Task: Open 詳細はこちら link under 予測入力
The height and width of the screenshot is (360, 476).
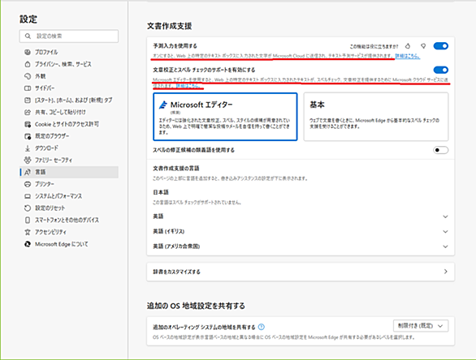Action: 408,56
